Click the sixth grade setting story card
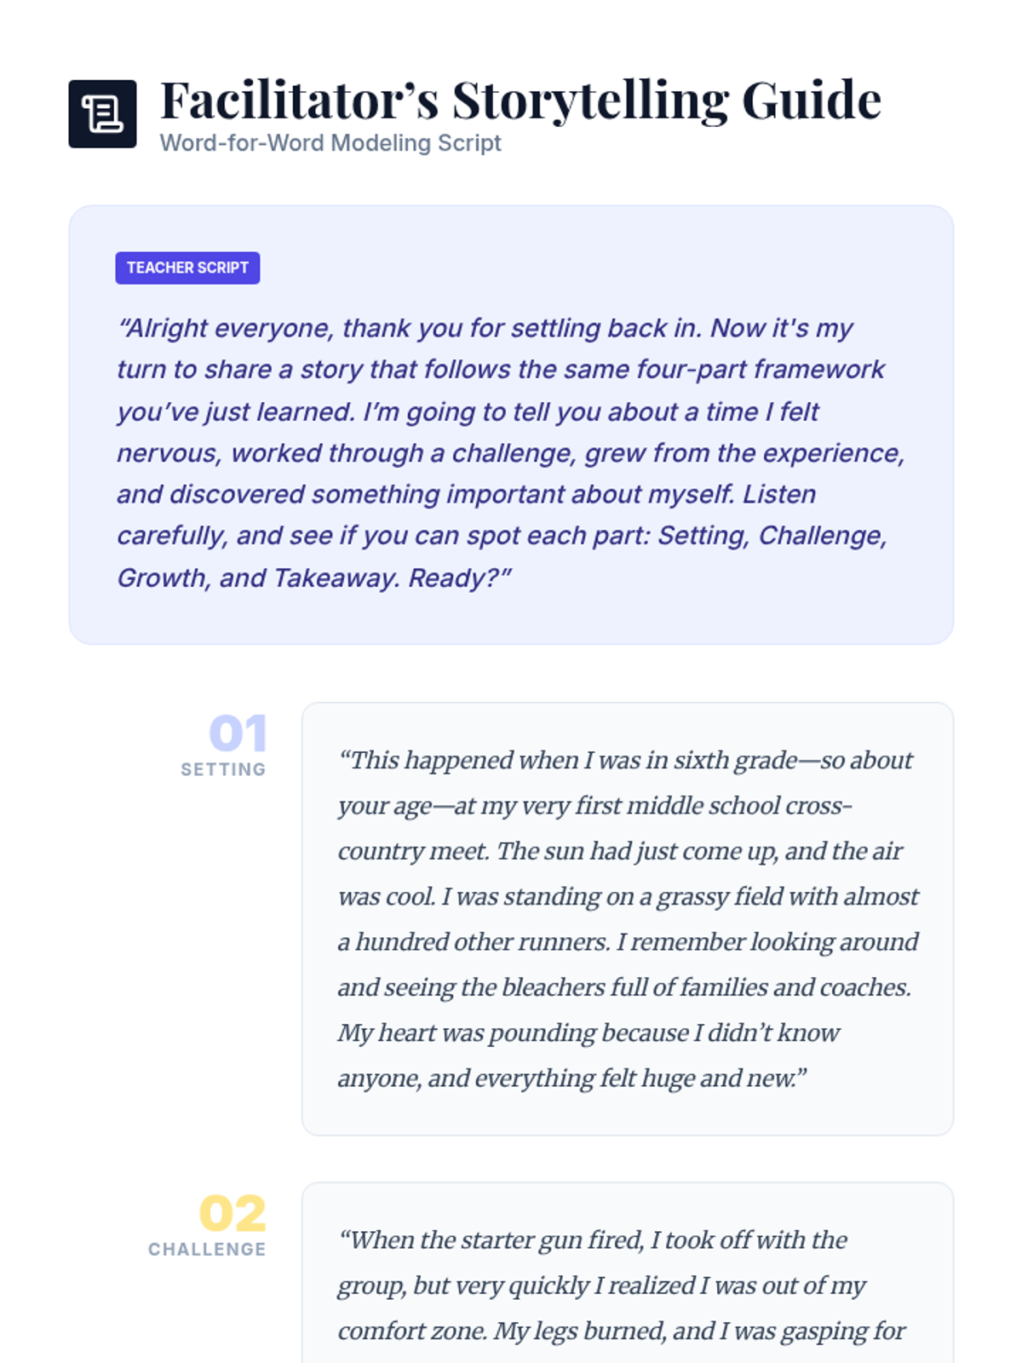 (x=628, y=918)
